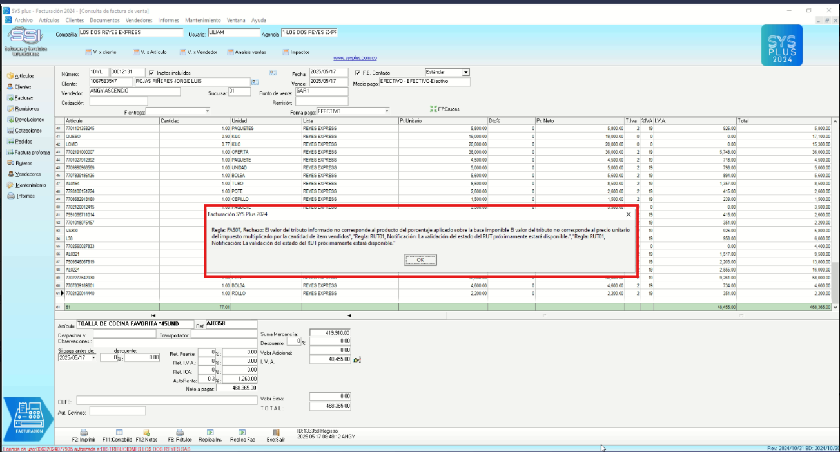Open the F entrega dropdown
The width and height of the screenshot is (840, 452).
point(208,111)
